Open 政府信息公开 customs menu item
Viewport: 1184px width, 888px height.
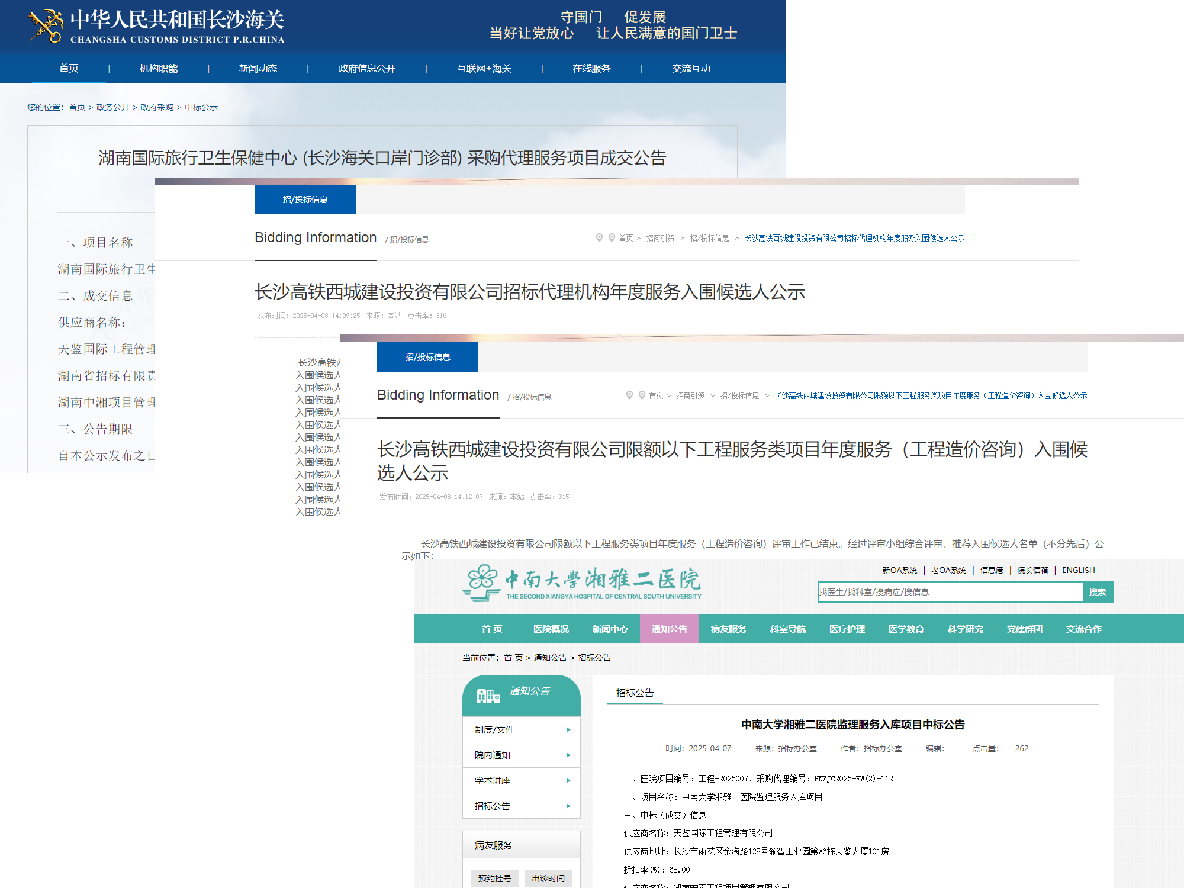(367, 69)
